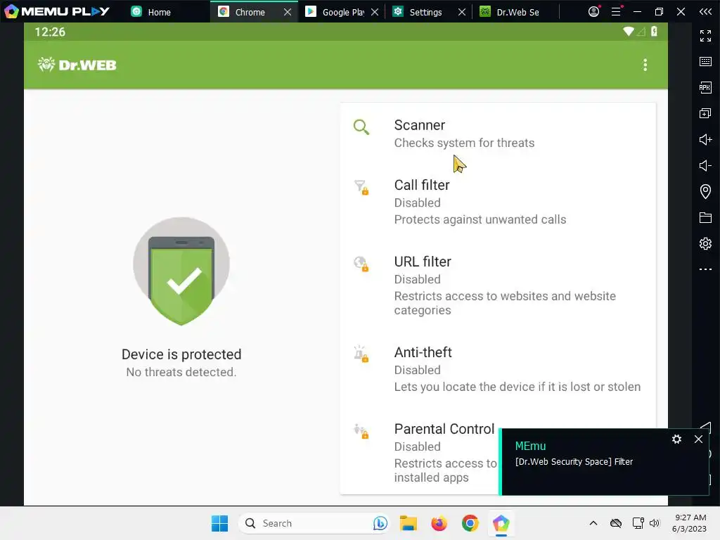
Task: Click the APK install icon
Action: (705, 87)
